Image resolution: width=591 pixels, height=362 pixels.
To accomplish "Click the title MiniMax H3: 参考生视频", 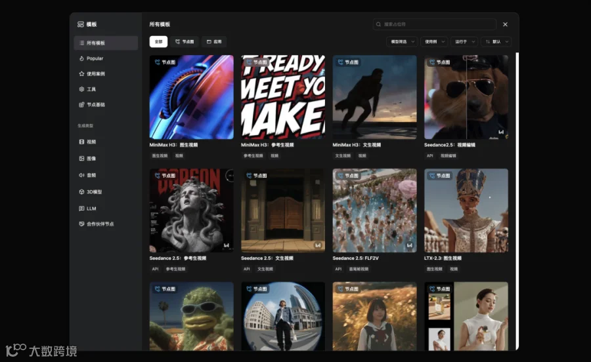I will point(267,145).
